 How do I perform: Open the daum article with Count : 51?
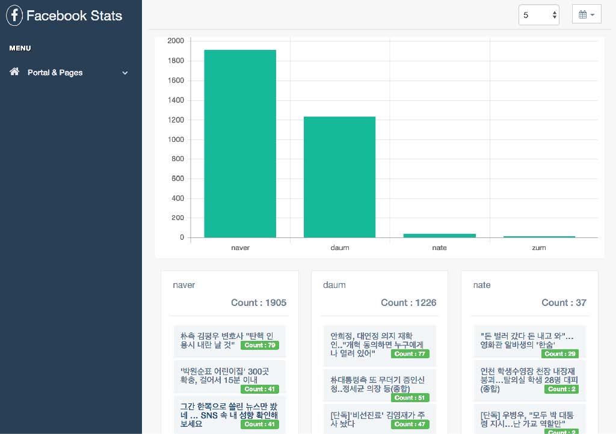click(380, 385)
